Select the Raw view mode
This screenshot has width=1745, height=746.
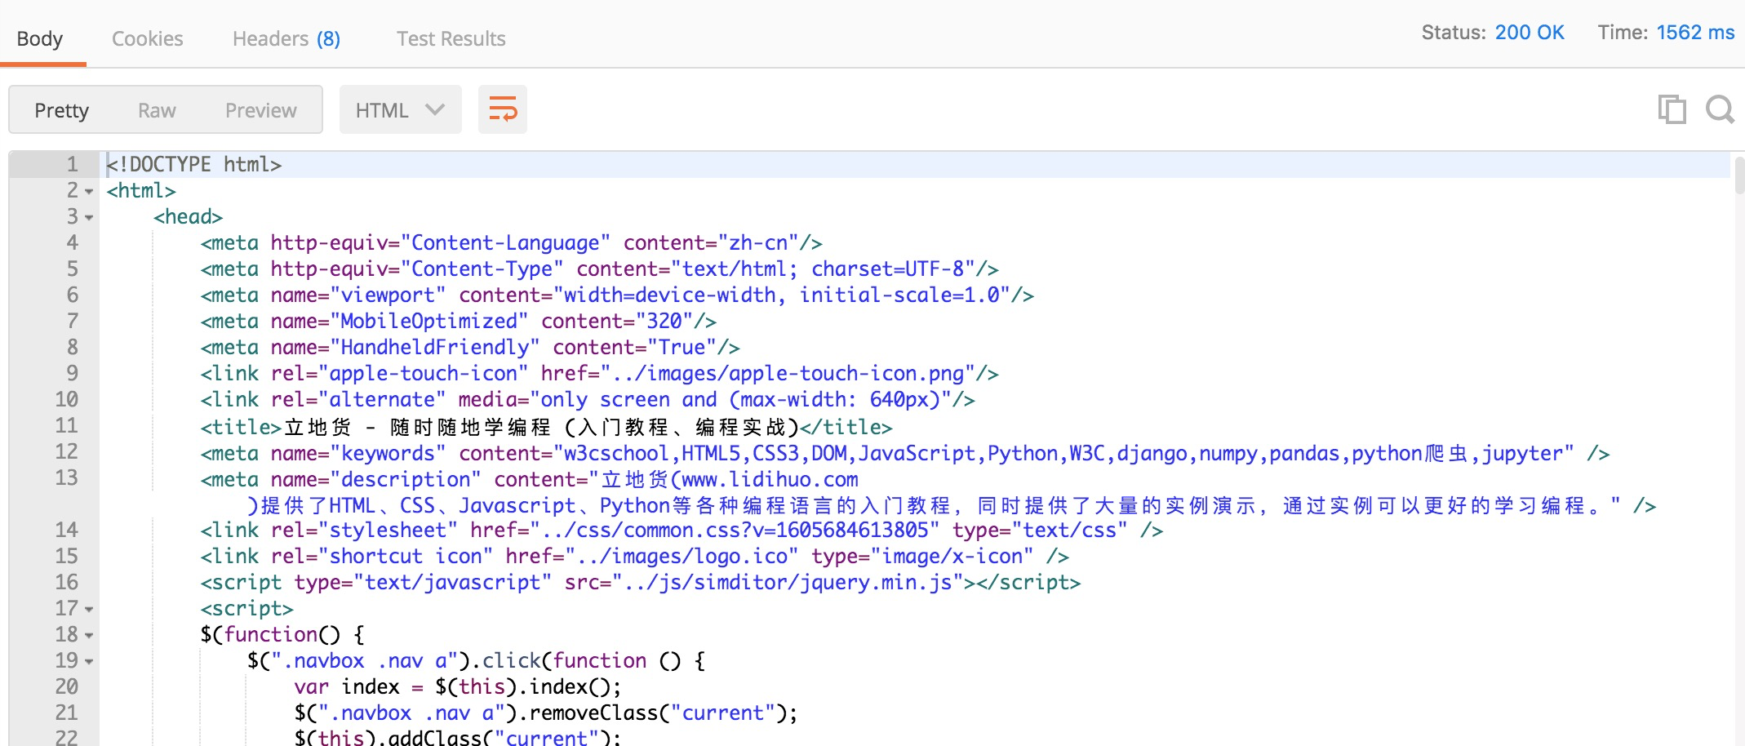[x=157, y=110]
